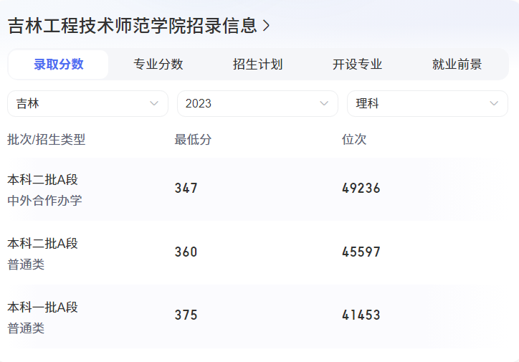The image size is (519, 362).
Task: Open the 招生计划 tab
Action: click(x=257, y=65)
